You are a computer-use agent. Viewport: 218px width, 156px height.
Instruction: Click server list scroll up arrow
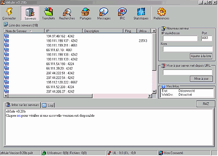tap(154, 31)
